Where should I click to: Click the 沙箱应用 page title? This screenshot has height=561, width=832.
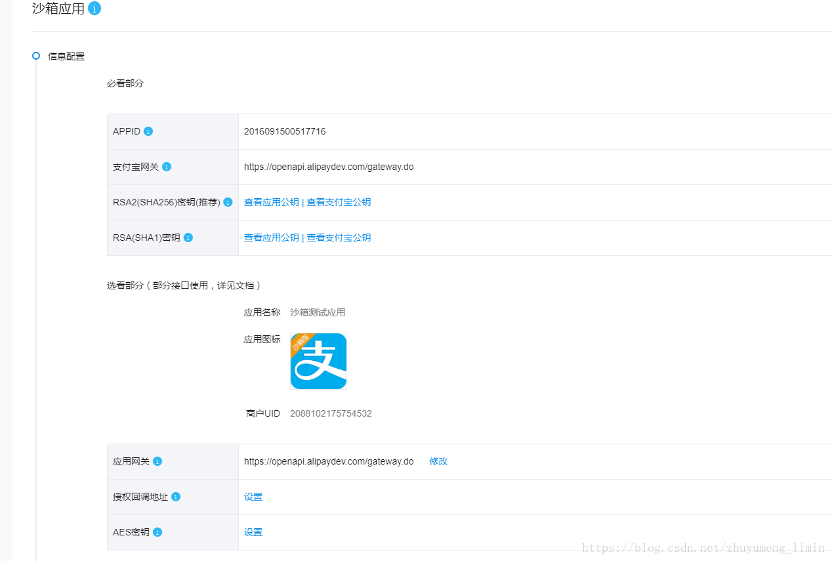coord(58,9)
